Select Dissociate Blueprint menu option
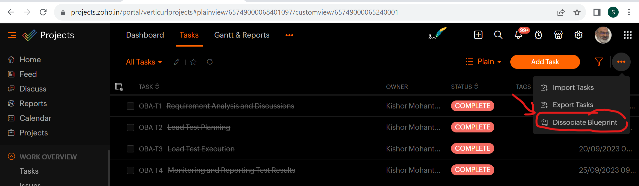The width and height of the screenshot is (639, 186). (585, 122)
